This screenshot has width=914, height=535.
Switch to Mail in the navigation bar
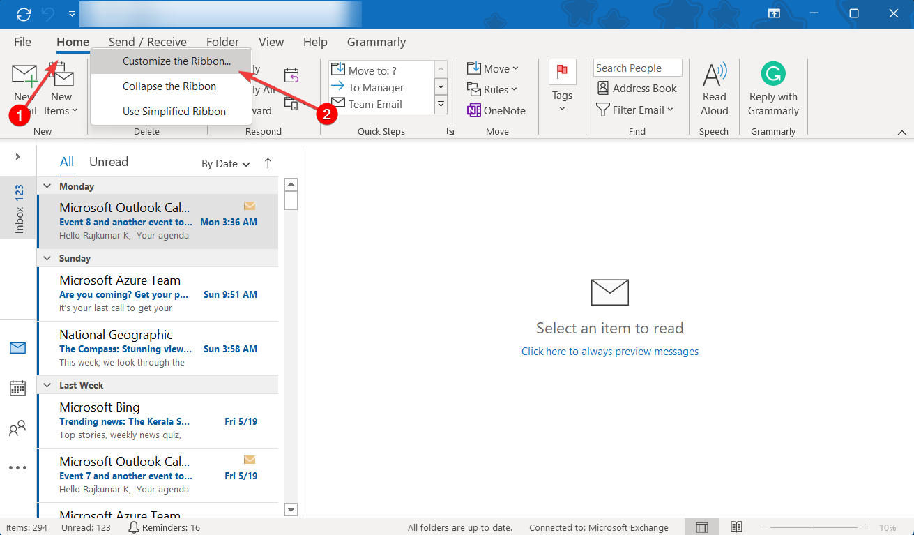pos(17,347)
